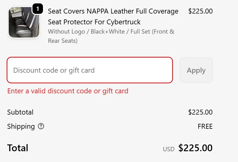Click the Subtotal amount $225.00

coord(200,112)
